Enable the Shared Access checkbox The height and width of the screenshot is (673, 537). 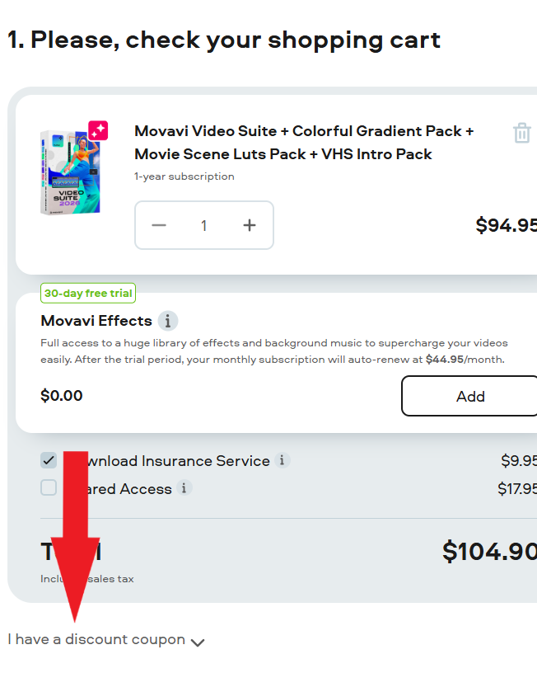(x=48, y=487)
